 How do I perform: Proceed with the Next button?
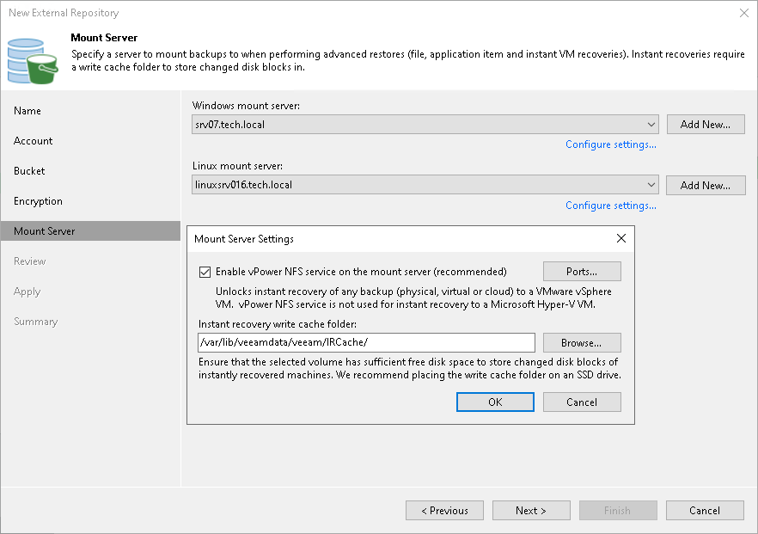coord(531,510)
